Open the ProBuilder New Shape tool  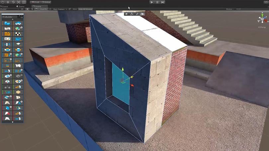(7, 23)
